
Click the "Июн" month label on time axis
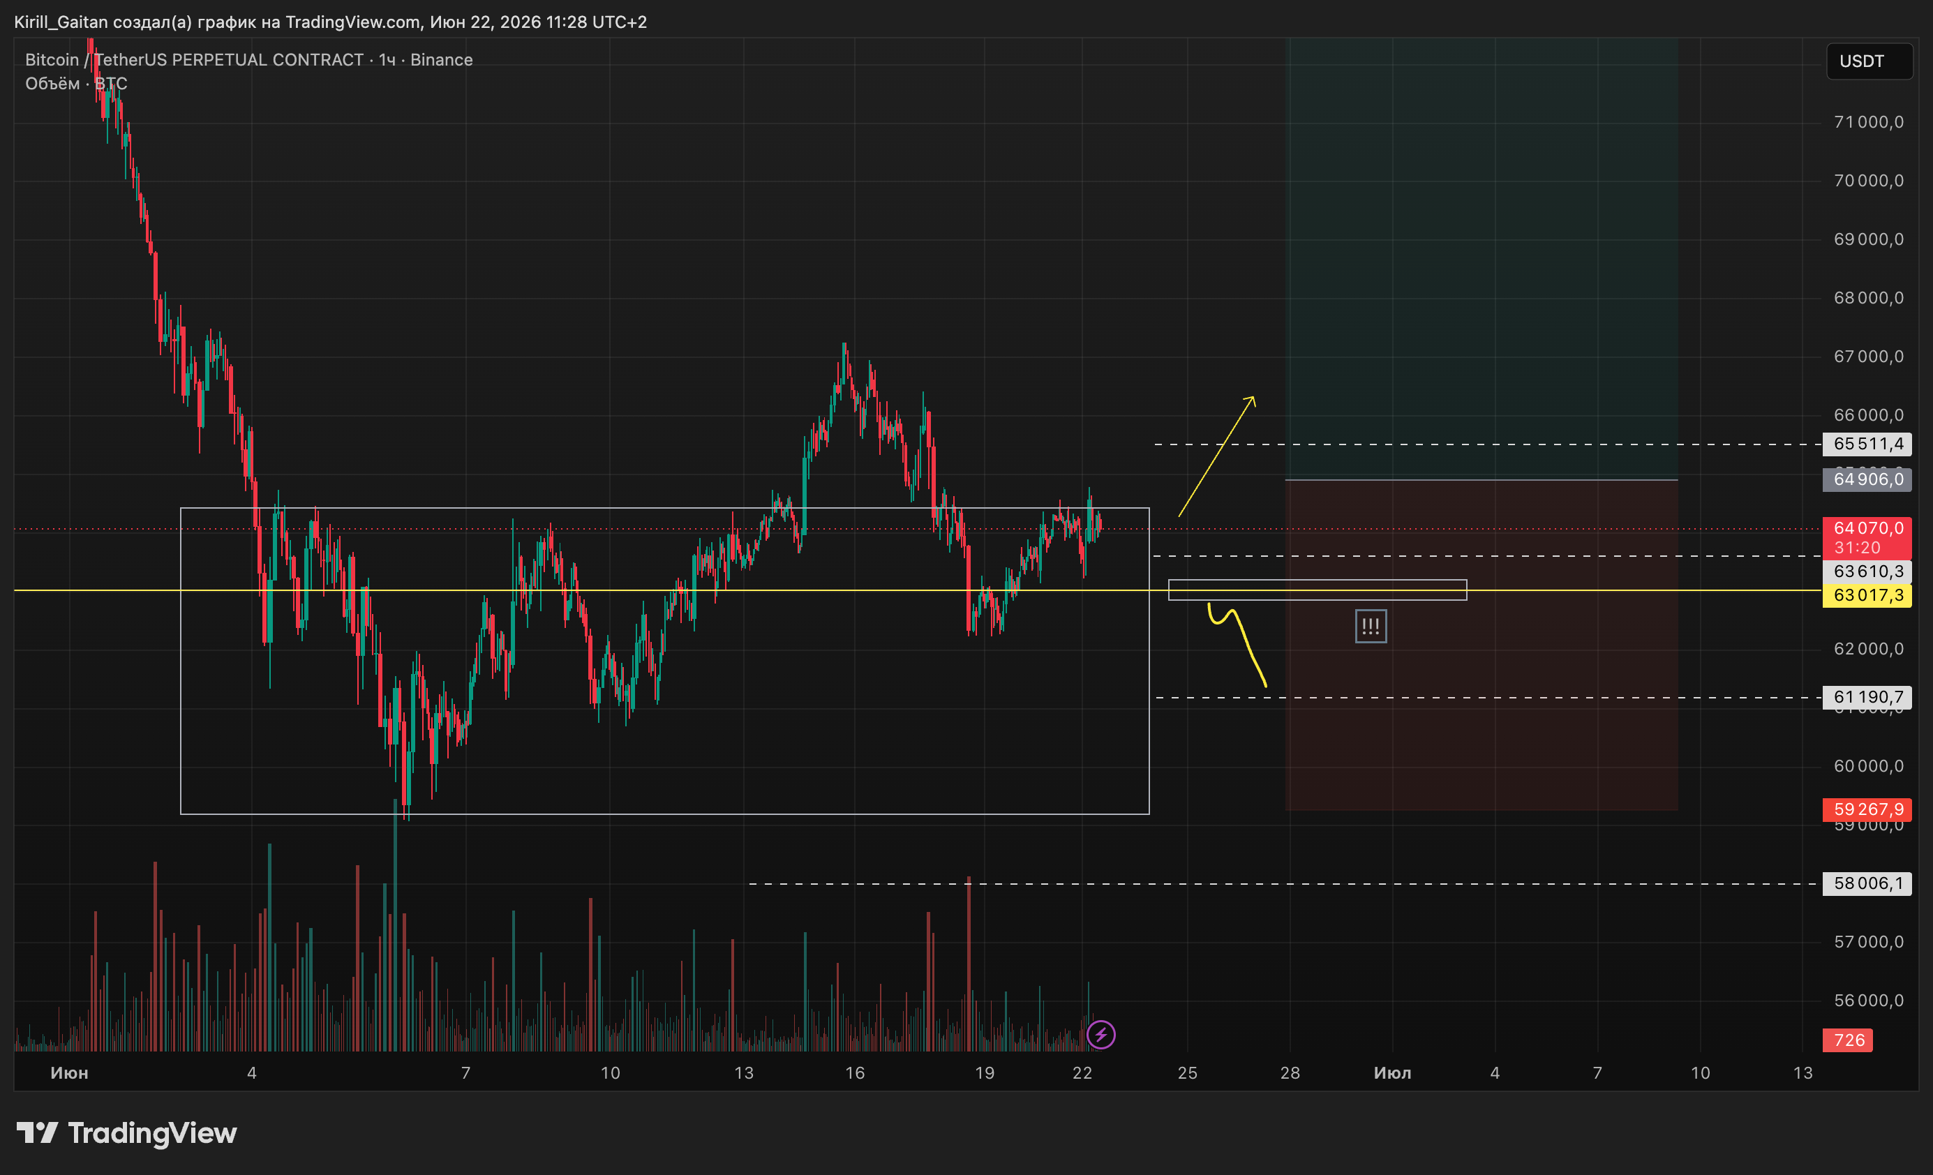(x=69, y=1073)
